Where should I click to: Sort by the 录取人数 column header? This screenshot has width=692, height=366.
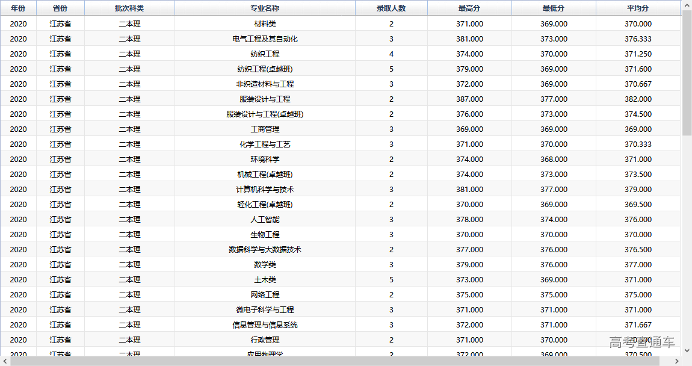(x=391, y=8)
